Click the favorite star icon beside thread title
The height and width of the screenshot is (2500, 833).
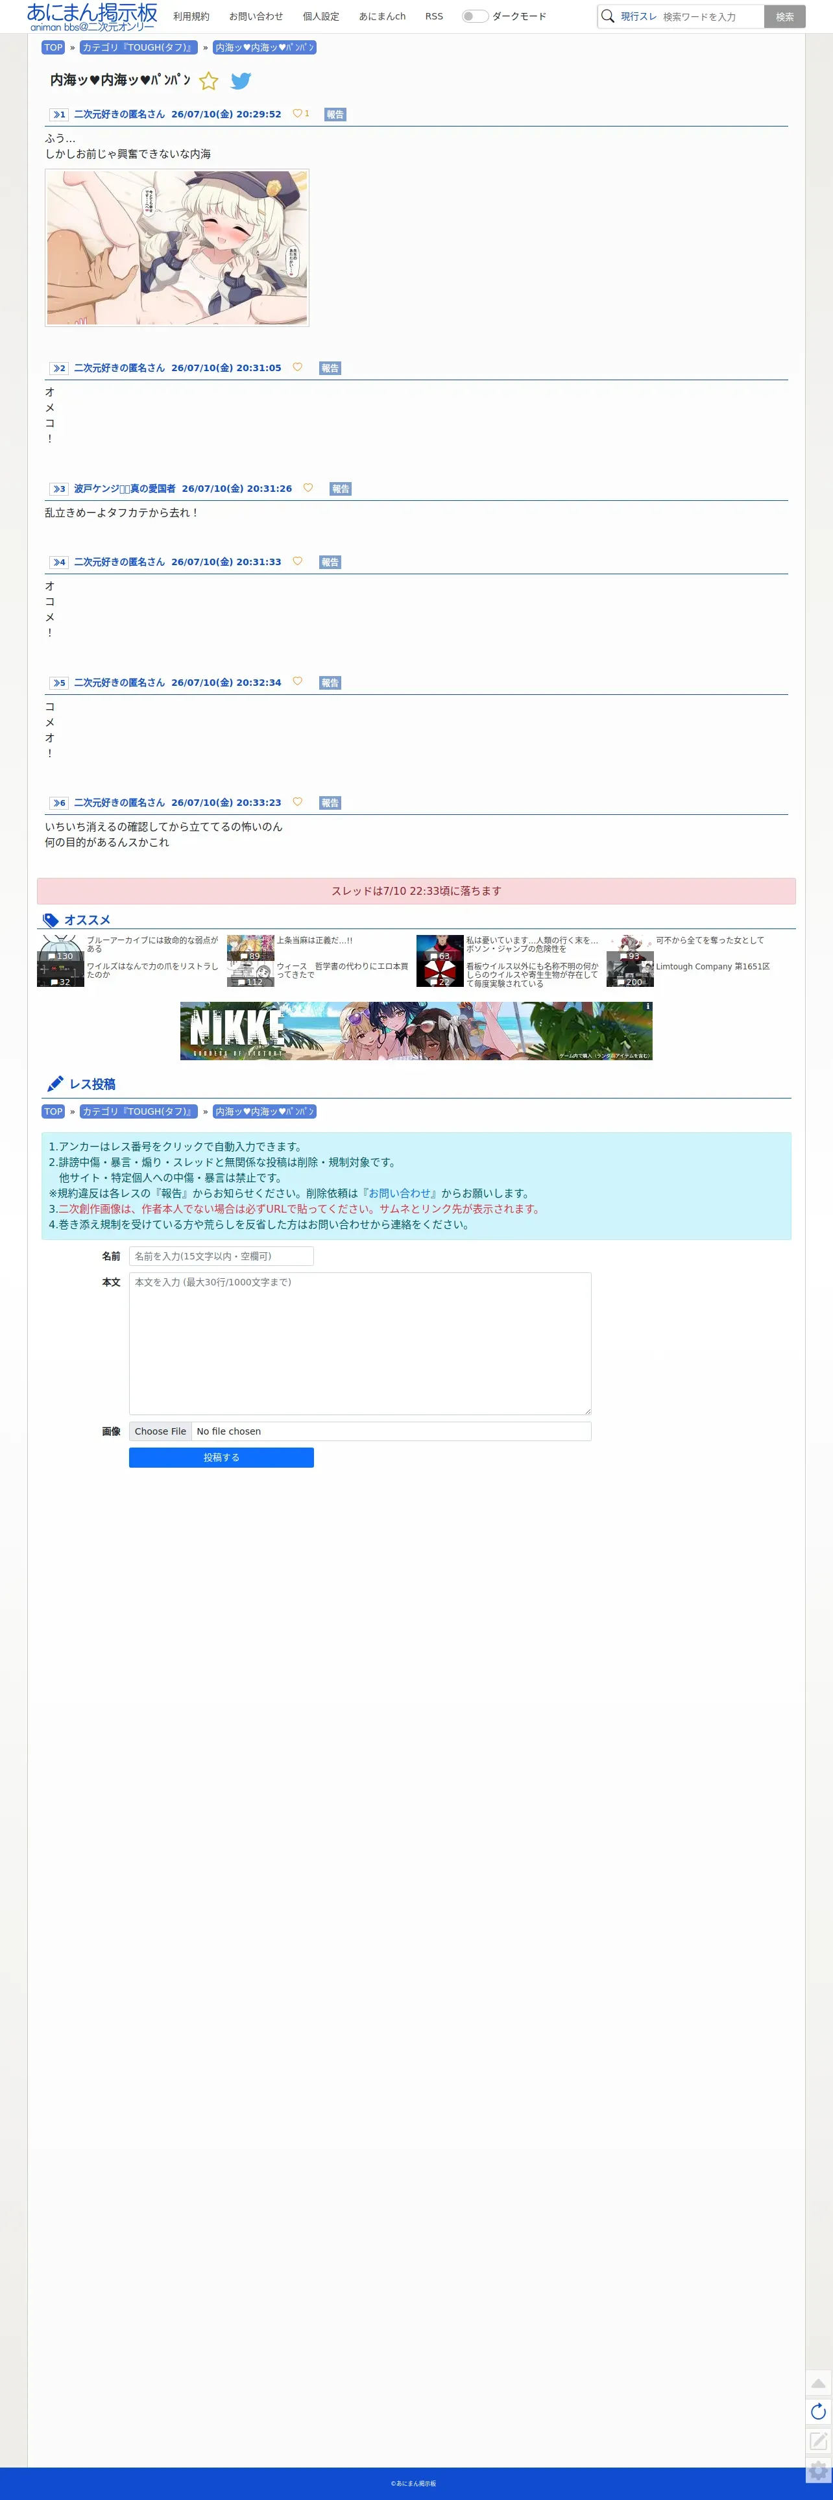[209, 80]
